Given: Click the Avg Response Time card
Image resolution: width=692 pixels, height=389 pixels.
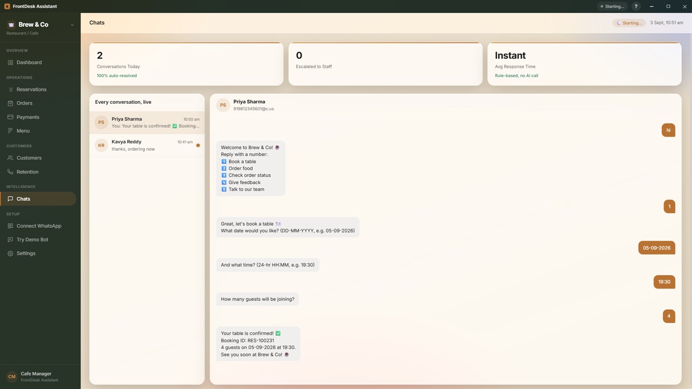Looking at the screenshot, I should [x=584, y=64].
